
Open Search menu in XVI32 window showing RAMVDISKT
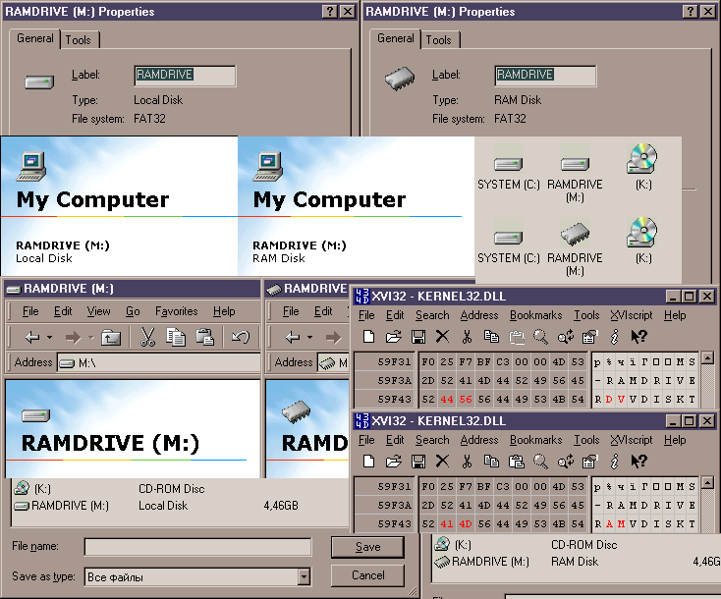pyautogui.click(x=432, y=440)
